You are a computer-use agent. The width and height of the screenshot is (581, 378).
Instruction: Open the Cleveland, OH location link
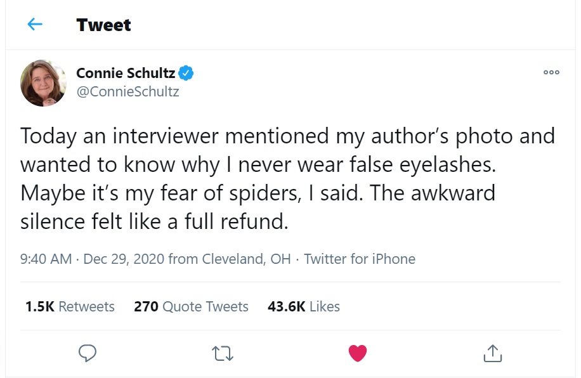click(246, 259)
